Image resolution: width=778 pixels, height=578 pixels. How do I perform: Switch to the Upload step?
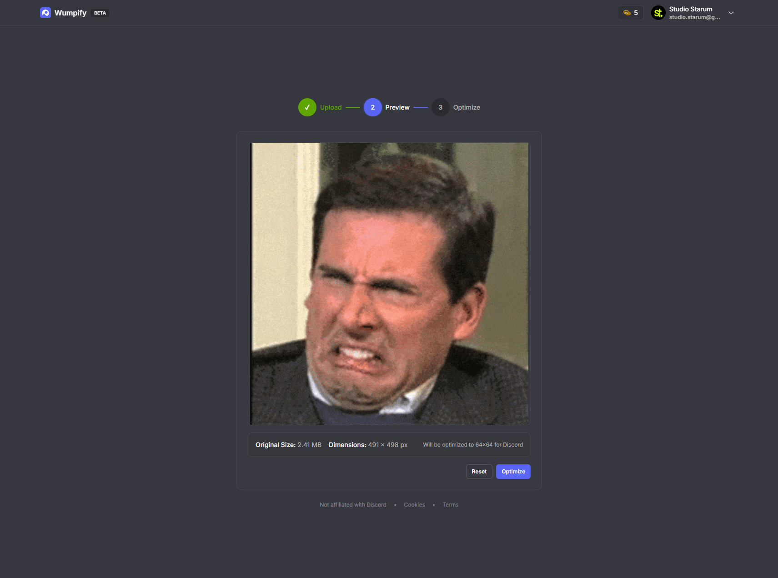click(331, 107)
